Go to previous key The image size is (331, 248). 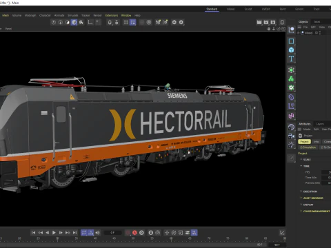[x=41, y=233]
